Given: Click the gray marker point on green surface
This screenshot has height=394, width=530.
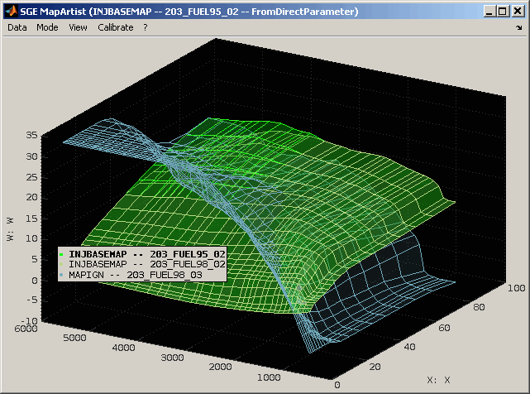Looking at the screenshot, I should (298, 288).
